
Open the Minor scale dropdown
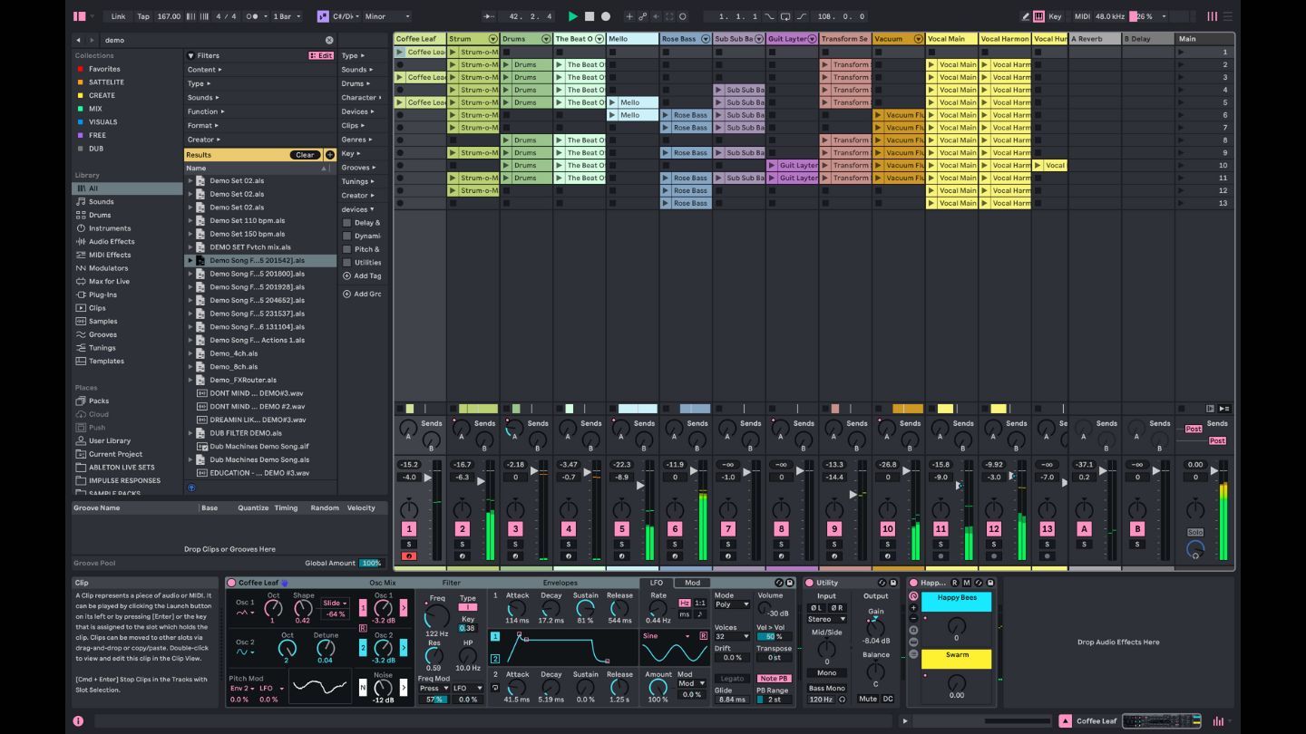click(x=386, y=16)
